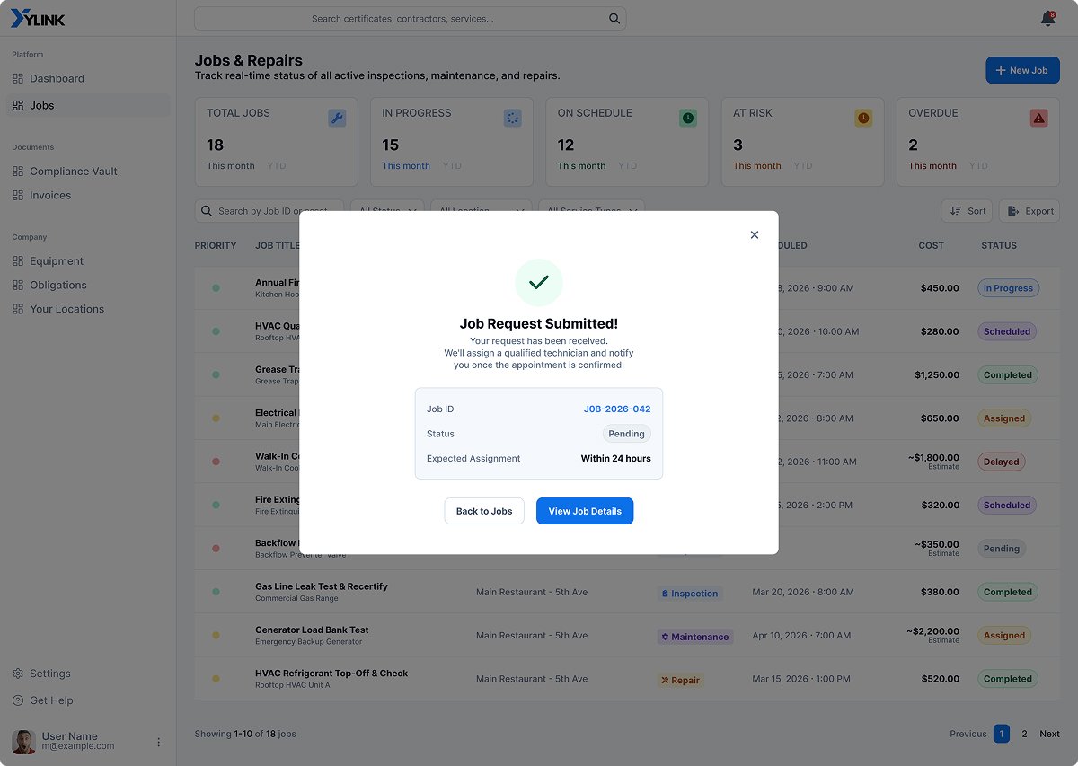Switch On Schedule card to YTD
Viewport: 1078px width, 766px height.
tap(627, 166)
